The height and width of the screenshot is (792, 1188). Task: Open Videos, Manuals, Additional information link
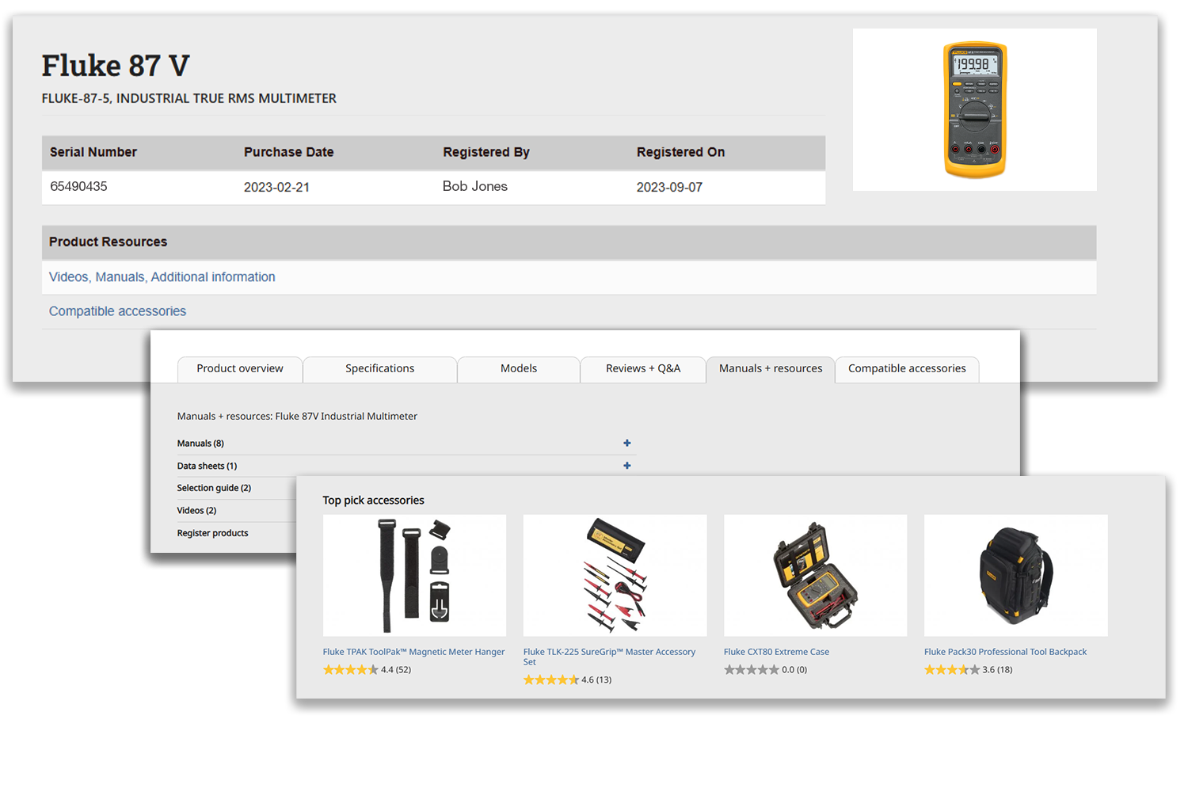coord(162,277)
